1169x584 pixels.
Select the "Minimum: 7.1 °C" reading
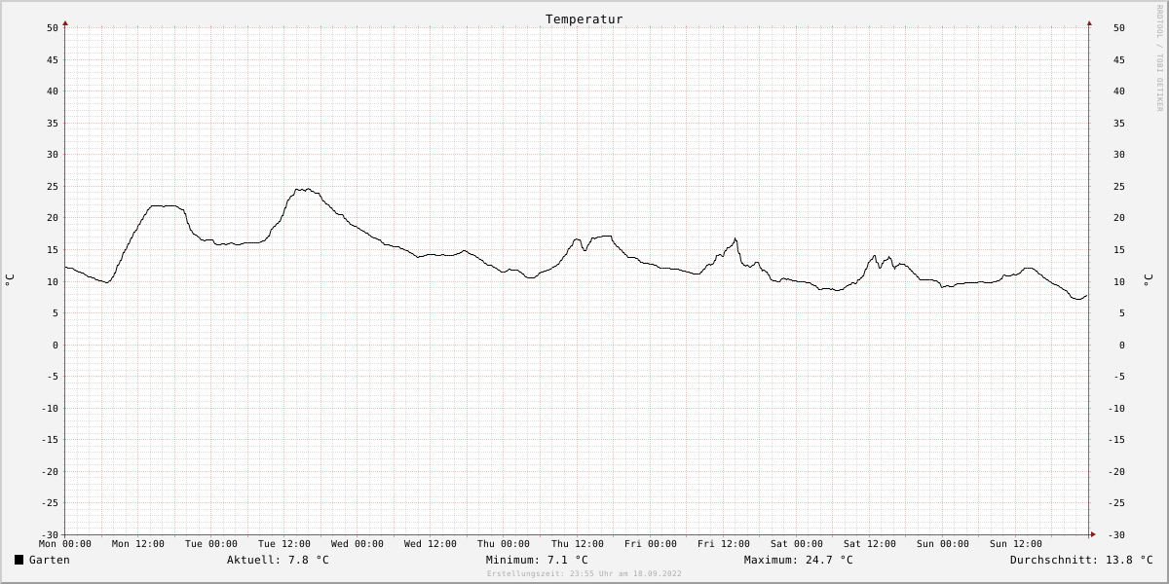pyautogui.click(x=537, y=560)
